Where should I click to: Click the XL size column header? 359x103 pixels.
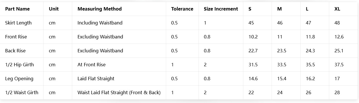337,9
